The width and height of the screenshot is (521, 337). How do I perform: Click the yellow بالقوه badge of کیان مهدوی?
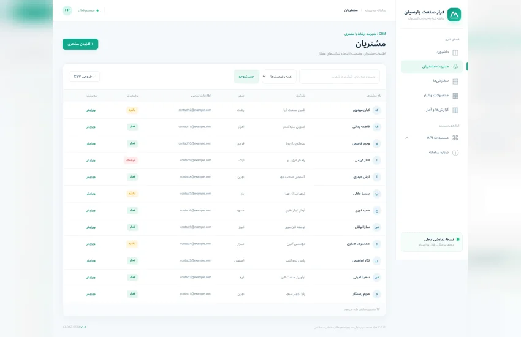click(132, 110)
